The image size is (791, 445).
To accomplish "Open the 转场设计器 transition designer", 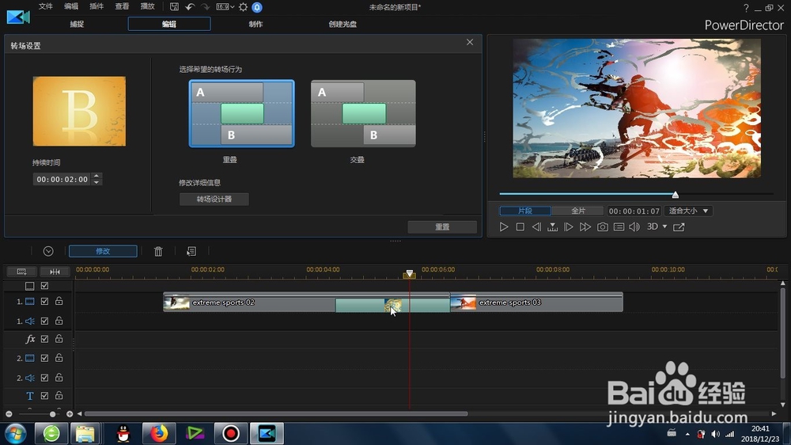I will (x=214, y=199).
